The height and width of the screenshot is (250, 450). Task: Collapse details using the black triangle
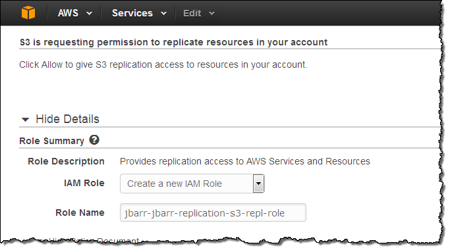pos(25,120)
